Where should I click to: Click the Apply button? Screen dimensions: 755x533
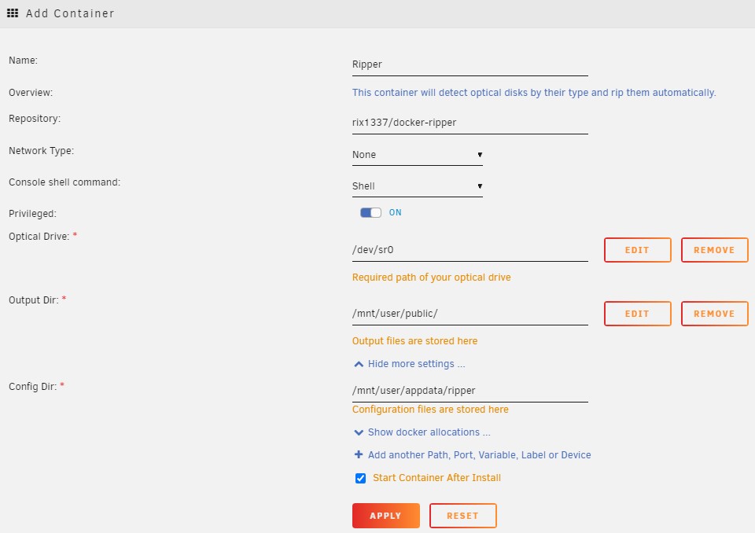pos(385,516)
